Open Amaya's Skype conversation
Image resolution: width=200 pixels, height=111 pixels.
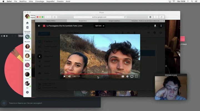(27, 47)
